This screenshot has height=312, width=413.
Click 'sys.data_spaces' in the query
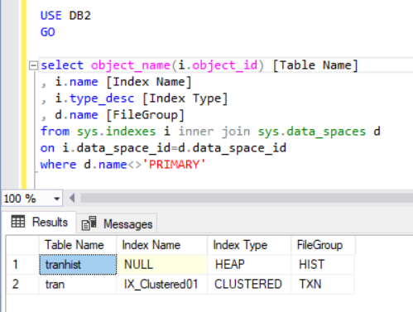pyautogui.click(x=312, y=132)
